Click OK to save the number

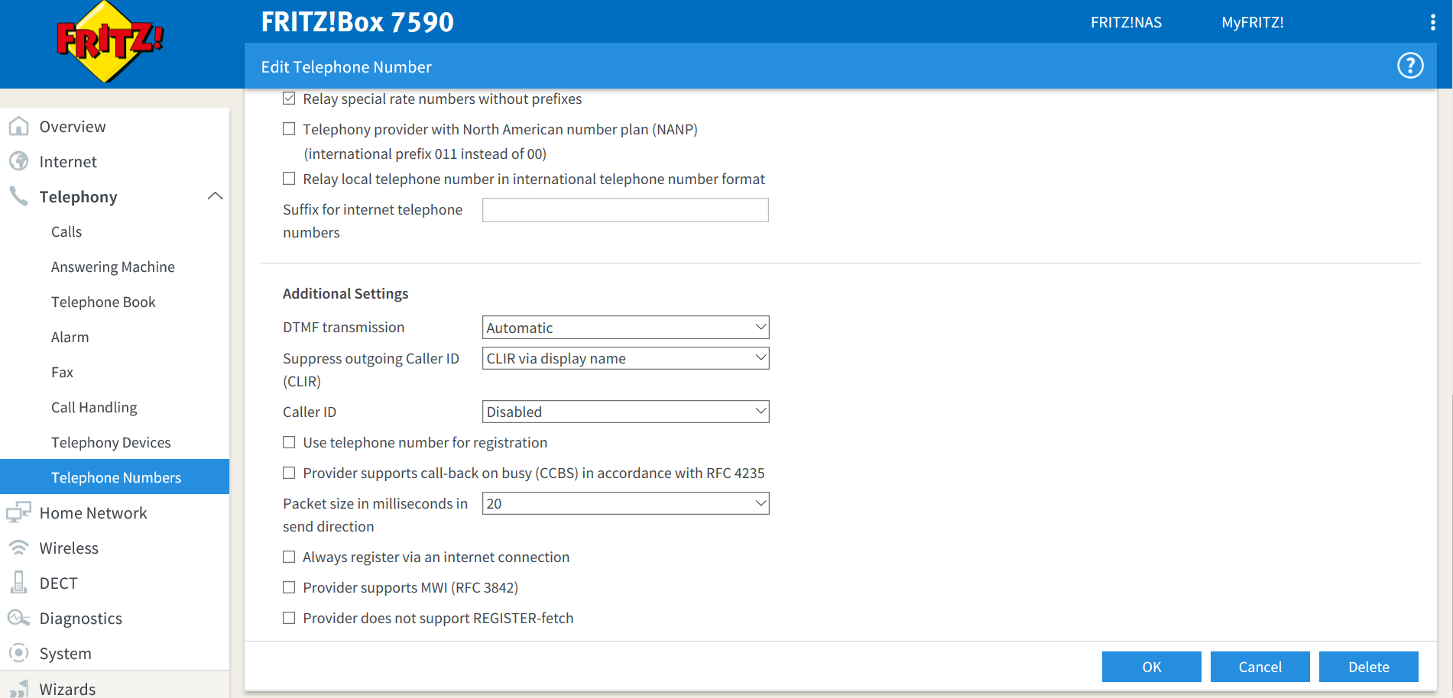coord(1151,667)
